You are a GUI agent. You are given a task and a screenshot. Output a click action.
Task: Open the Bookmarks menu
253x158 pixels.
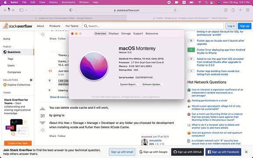pos(68,2)
